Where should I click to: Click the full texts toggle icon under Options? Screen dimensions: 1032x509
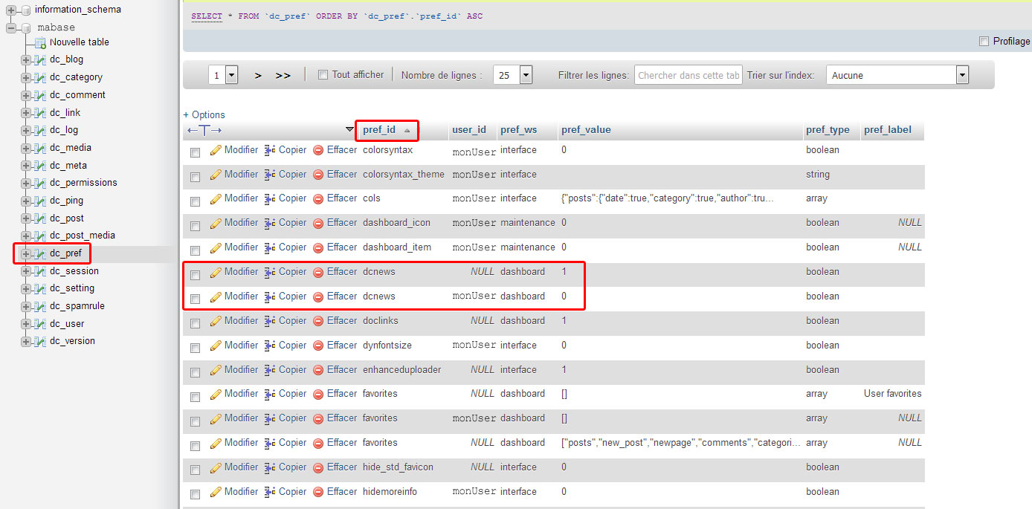[x=204, y=130]
